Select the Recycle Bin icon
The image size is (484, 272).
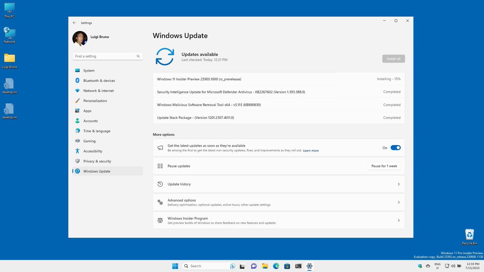pos(469,237)
